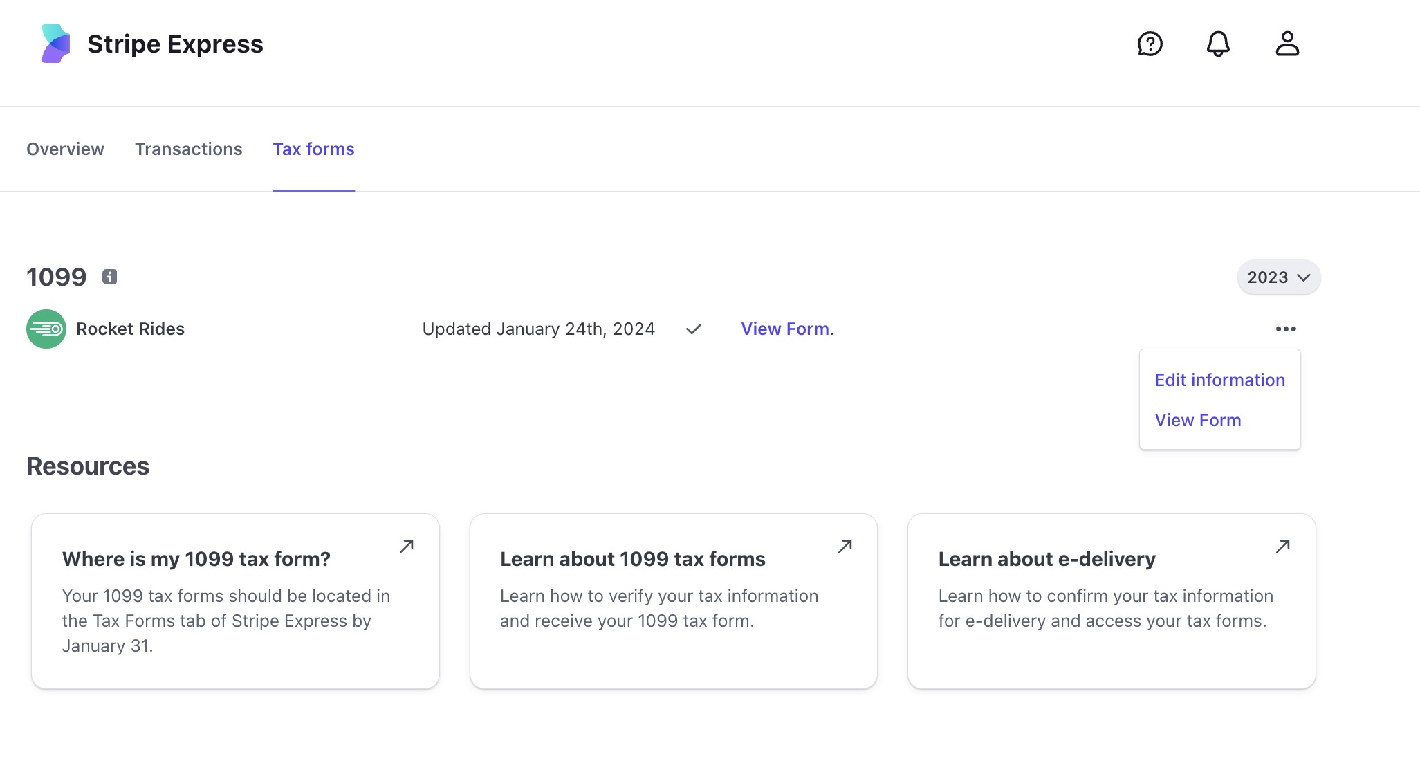Switch to the Overview tab
The height and width of the screenshot is (761, 1420).
pos(64,149)
